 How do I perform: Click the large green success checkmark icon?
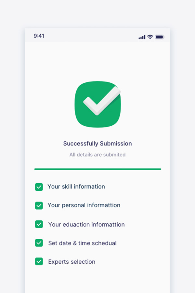pyautogui.click(x=97, y=104)
